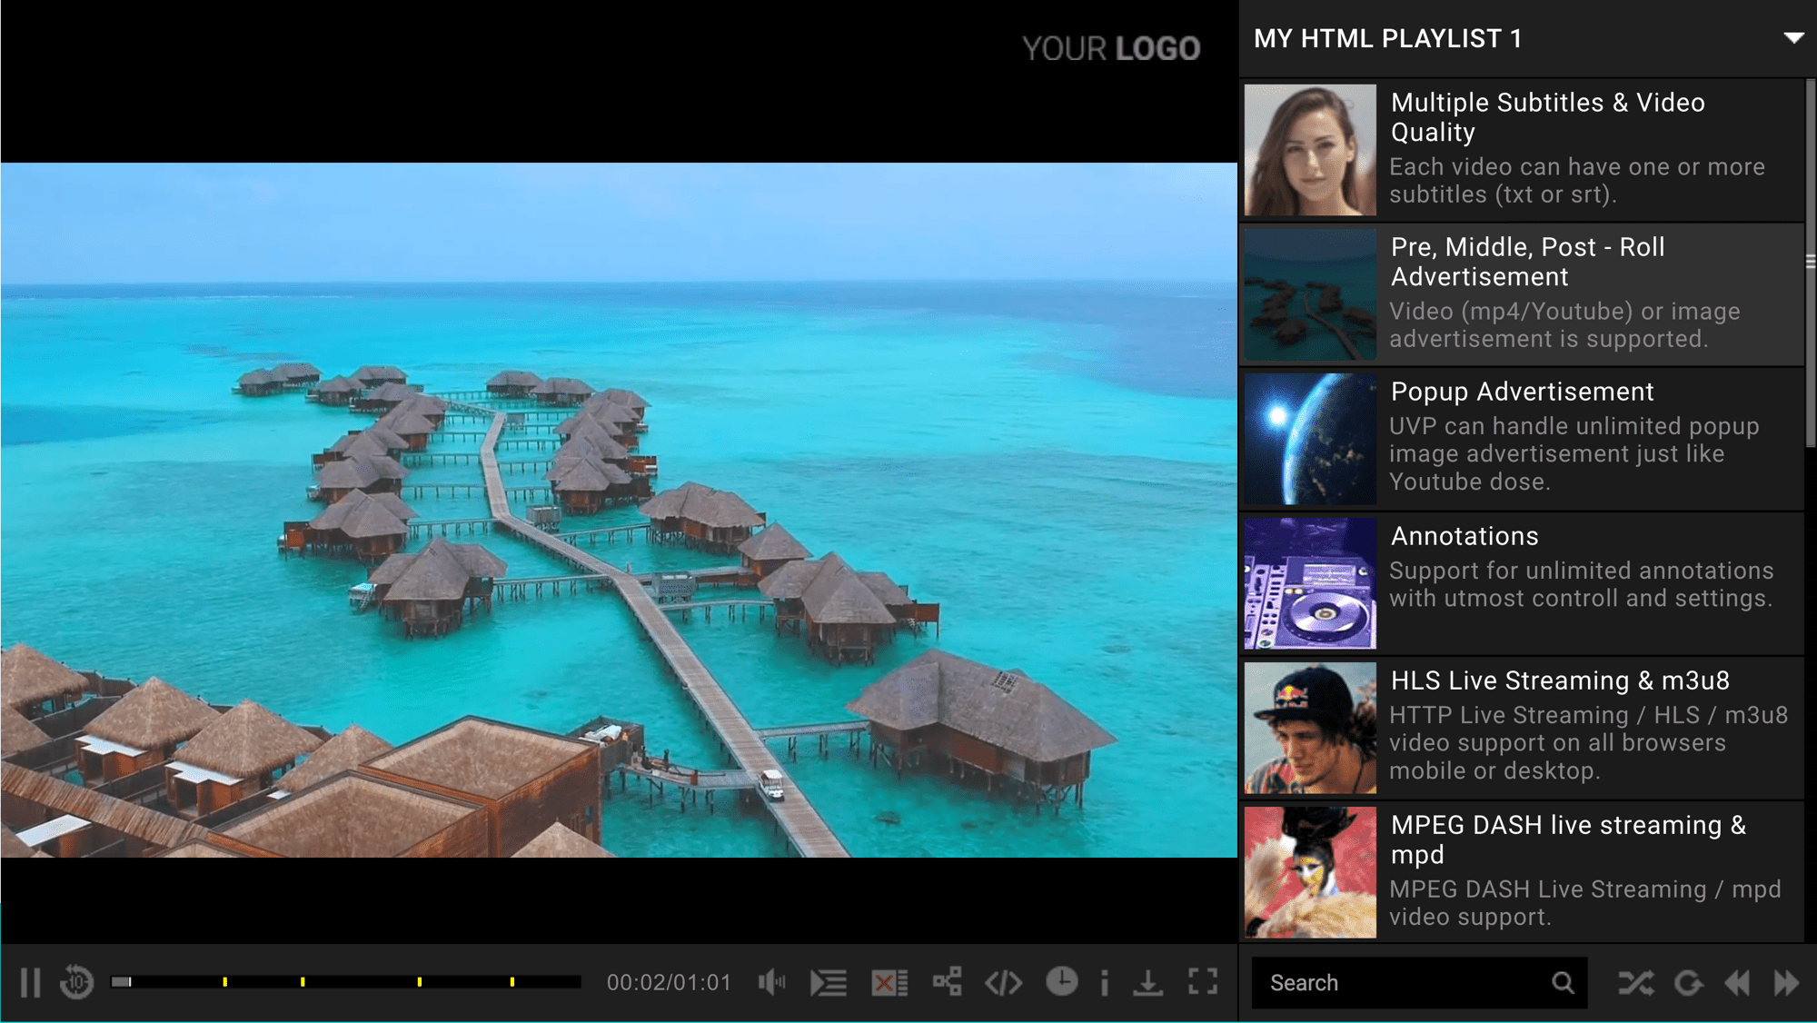Open the video info panel

[1104, 982]
